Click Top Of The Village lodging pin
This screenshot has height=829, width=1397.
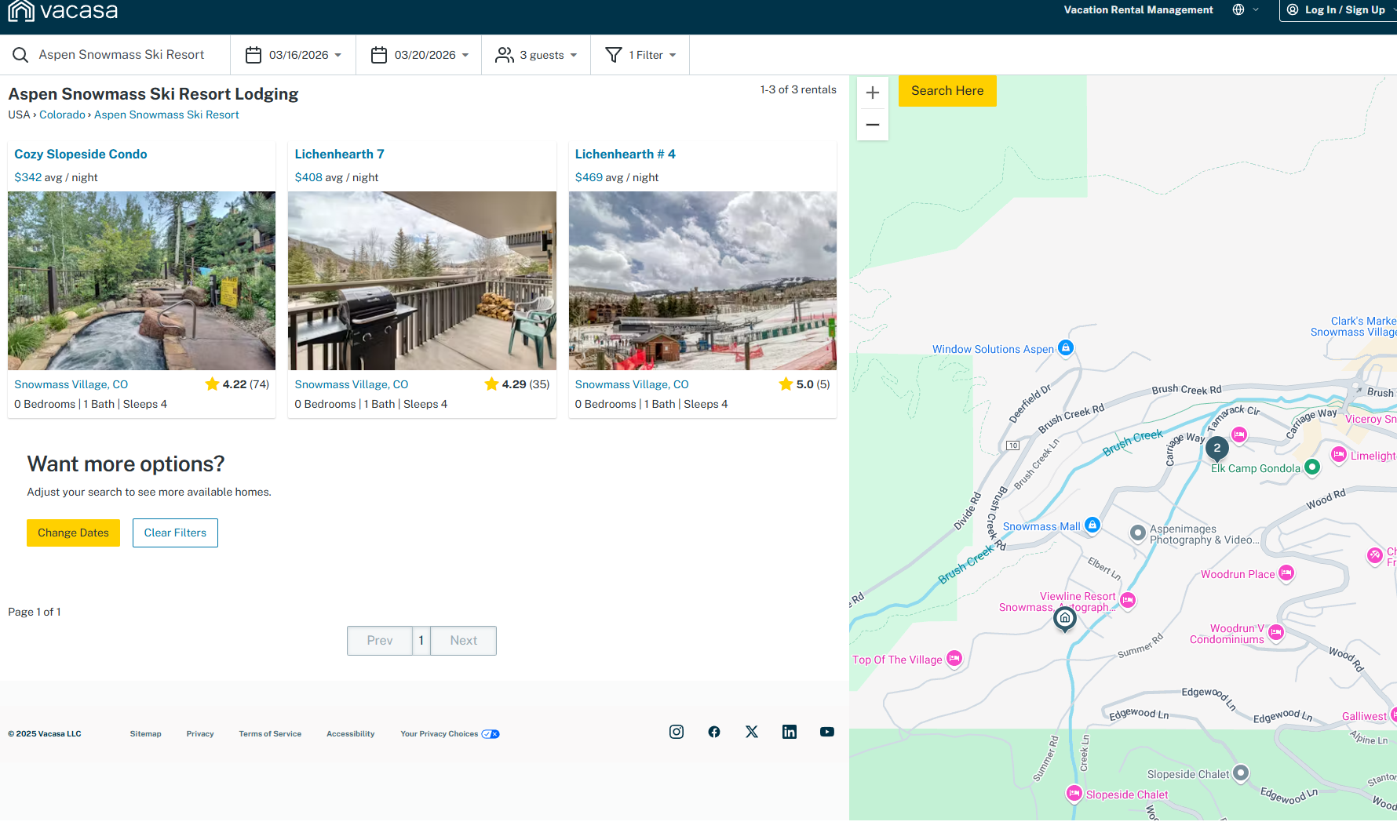coord(954,659)
